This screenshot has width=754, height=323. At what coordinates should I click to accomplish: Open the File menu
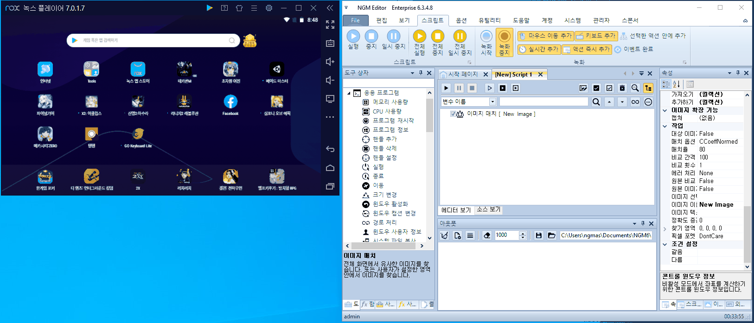(x=355, y=20)
